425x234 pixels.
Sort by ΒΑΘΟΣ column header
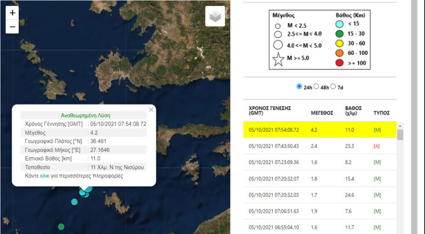tap(354, 110)
